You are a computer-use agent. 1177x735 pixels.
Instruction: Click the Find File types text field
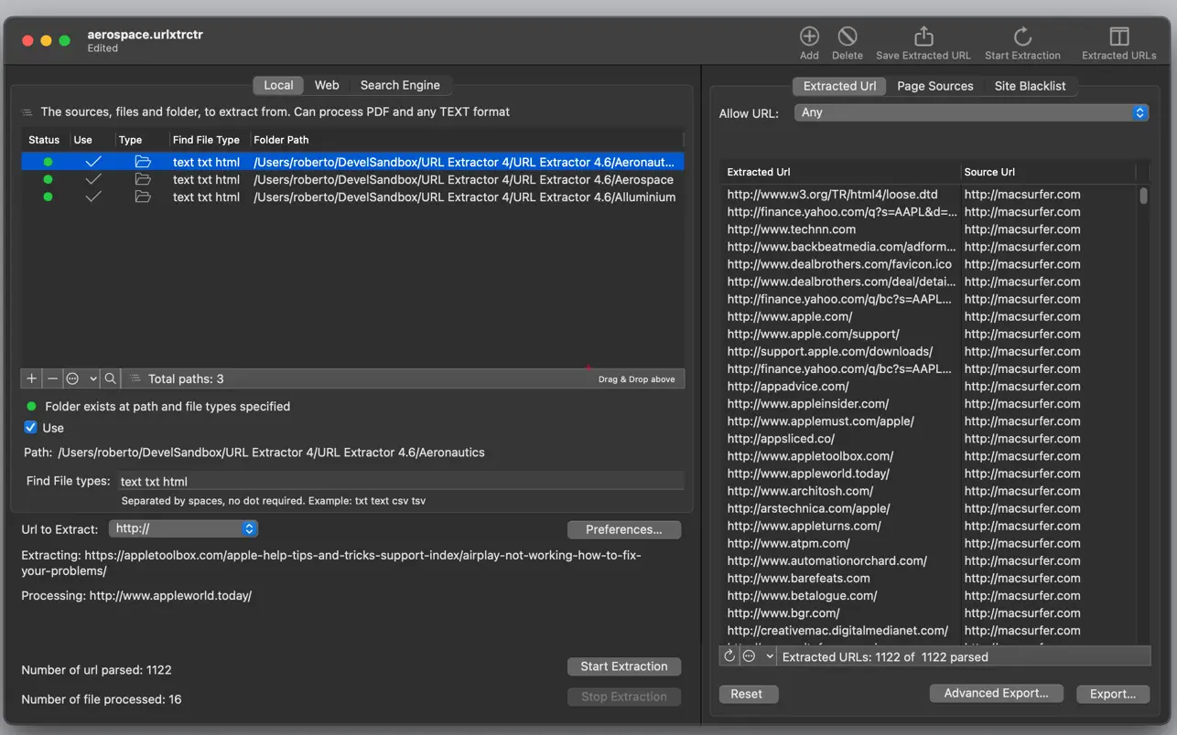pyautogui.click(x=400, y=481)
